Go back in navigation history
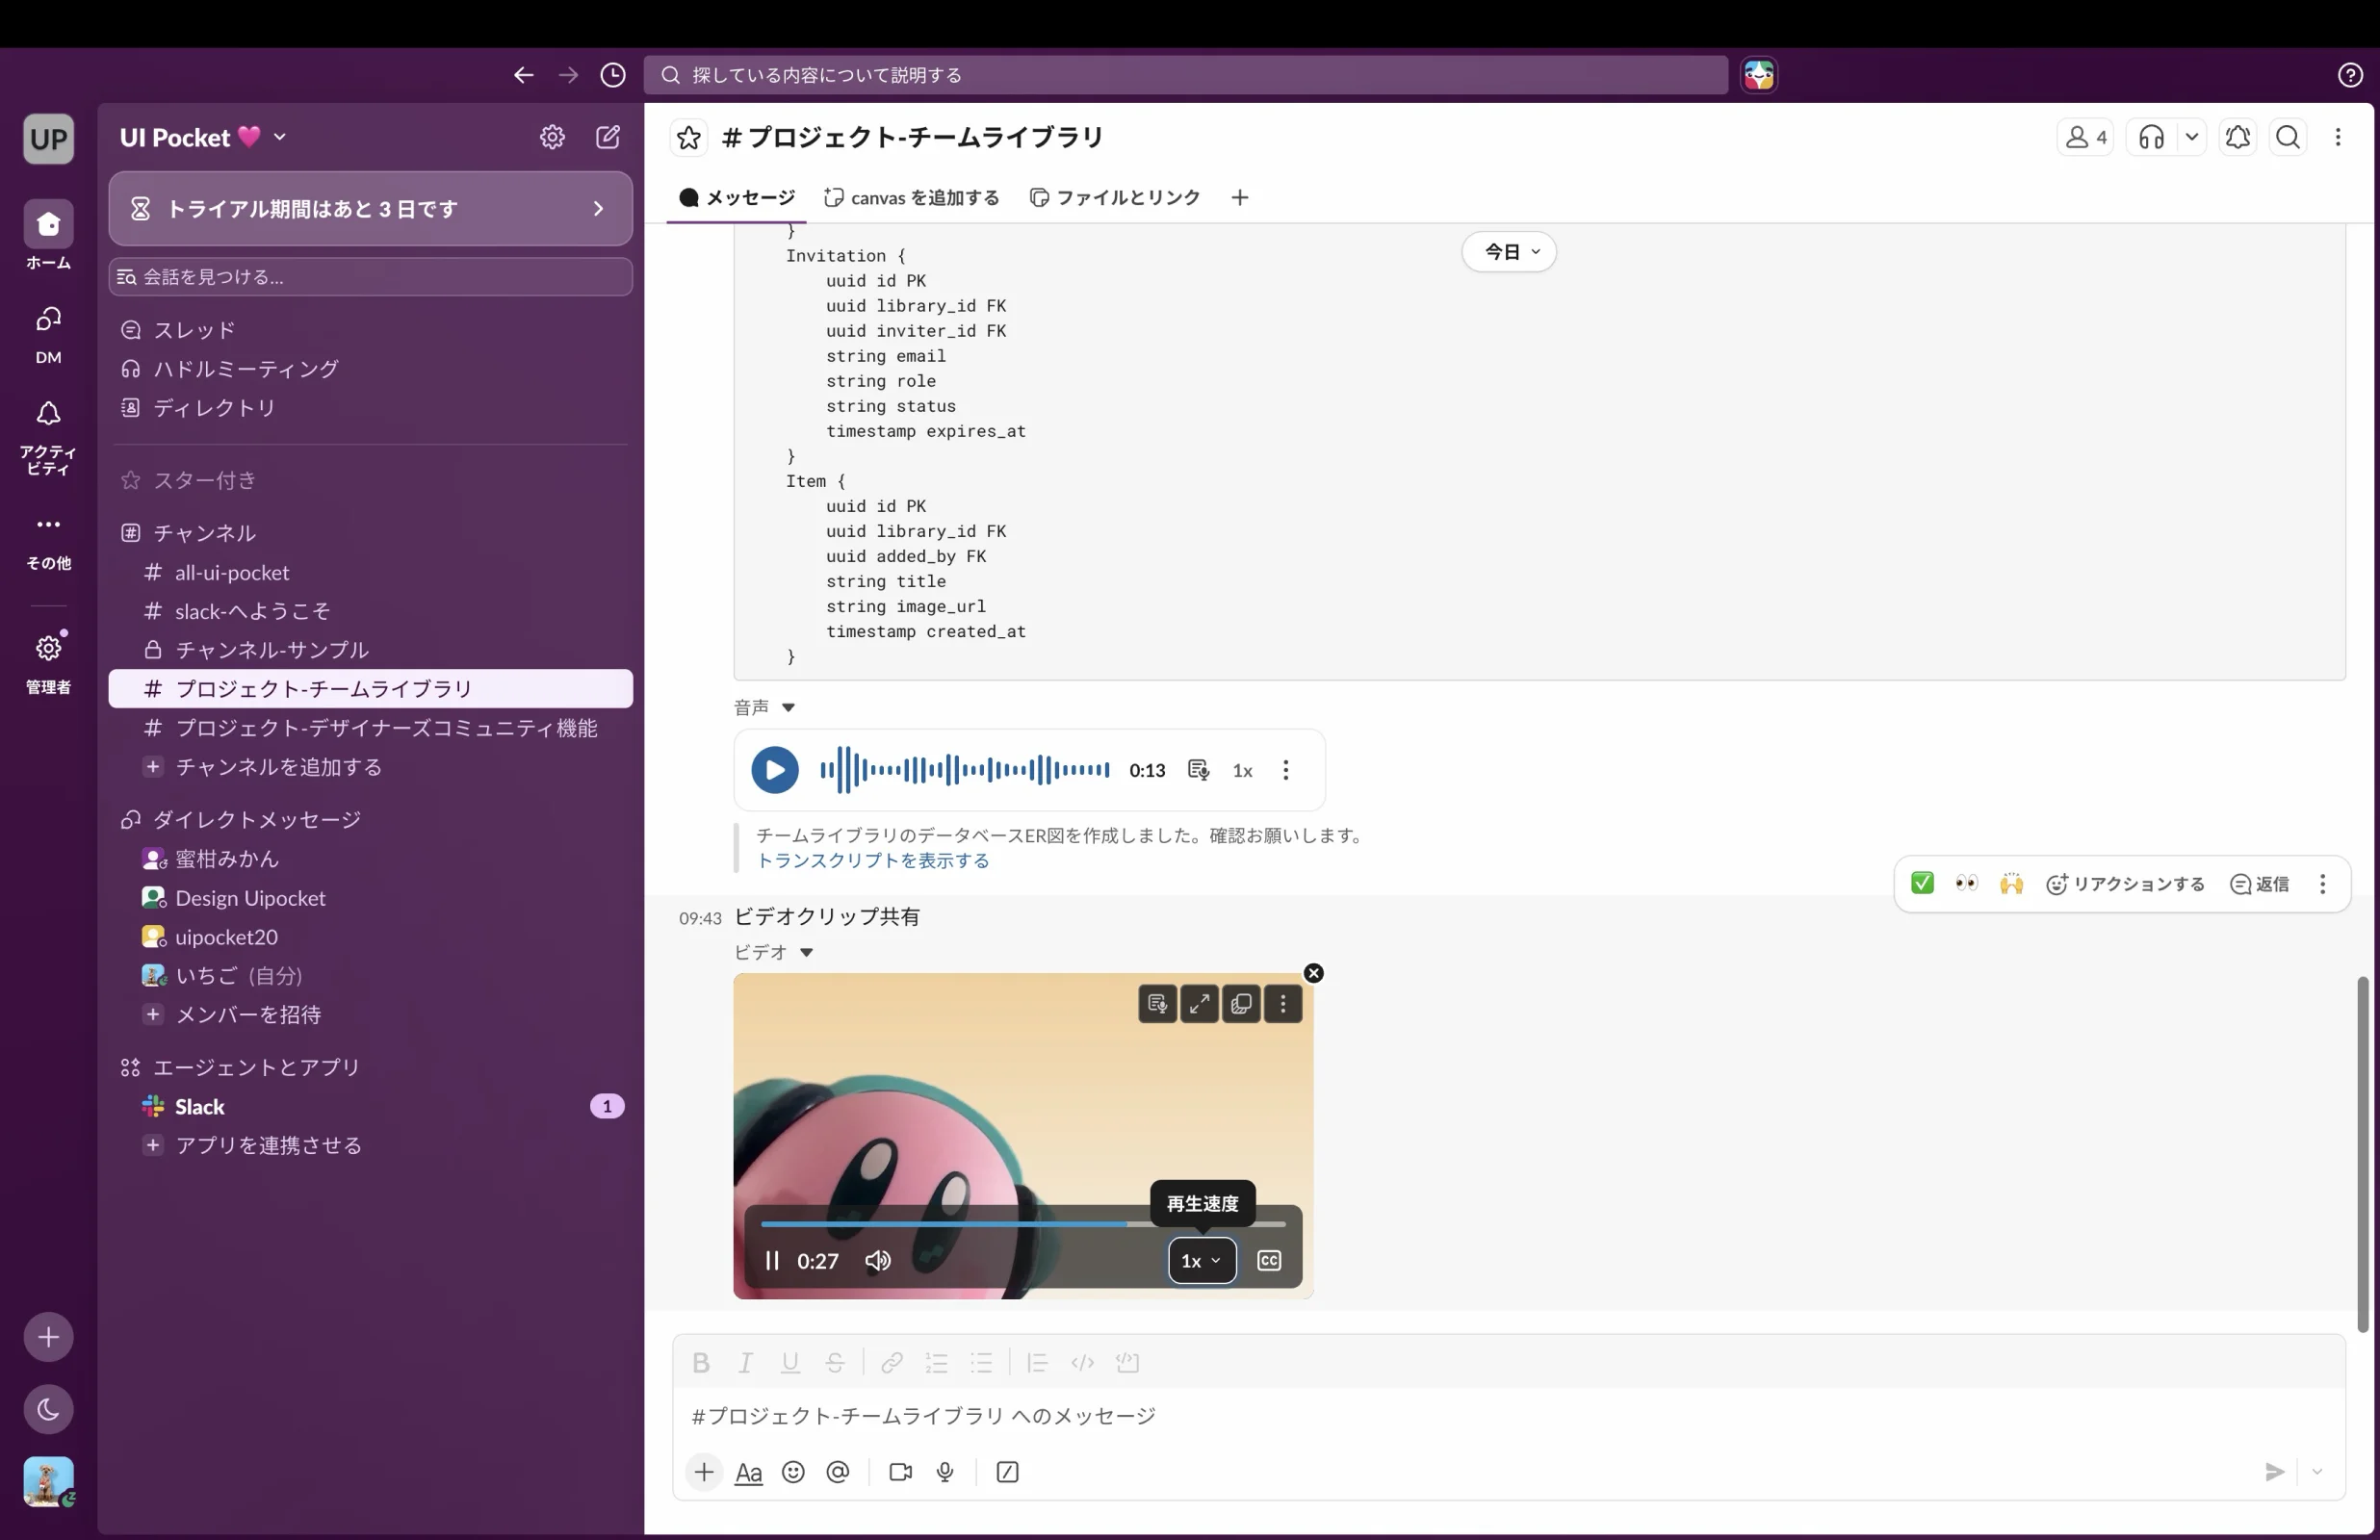 click(x=523, y=75)
